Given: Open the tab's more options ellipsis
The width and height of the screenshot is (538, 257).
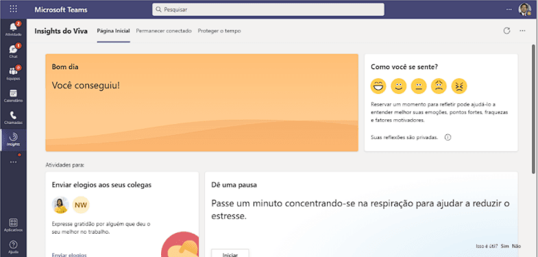Looking at the screenshot, I should [x=522, y=31].
